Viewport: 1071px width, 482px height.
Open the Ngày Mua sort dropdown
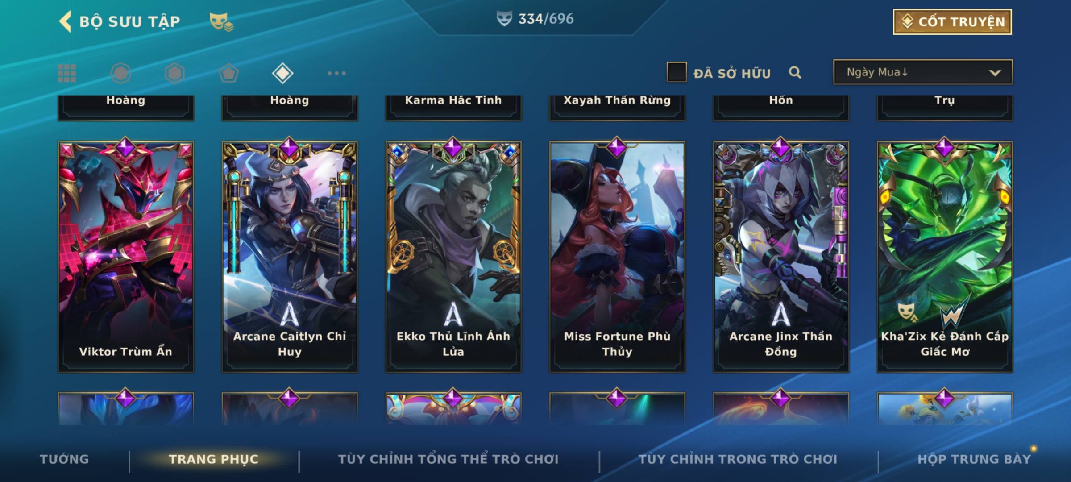click(923, 72)
